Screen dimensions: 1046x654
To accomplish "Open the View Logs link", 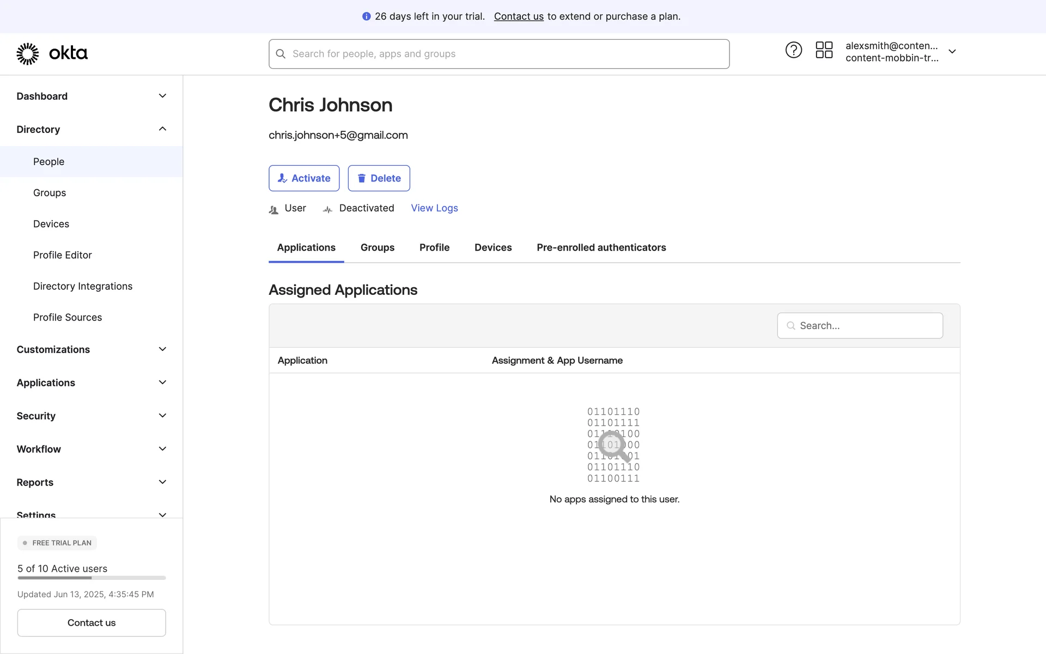I will (x=434, y=208).
